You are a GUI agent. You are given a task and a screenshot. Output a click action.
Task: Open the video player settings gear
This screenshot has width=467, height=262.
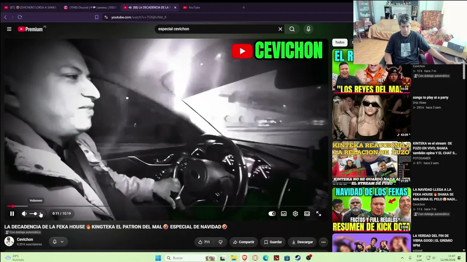295,214
